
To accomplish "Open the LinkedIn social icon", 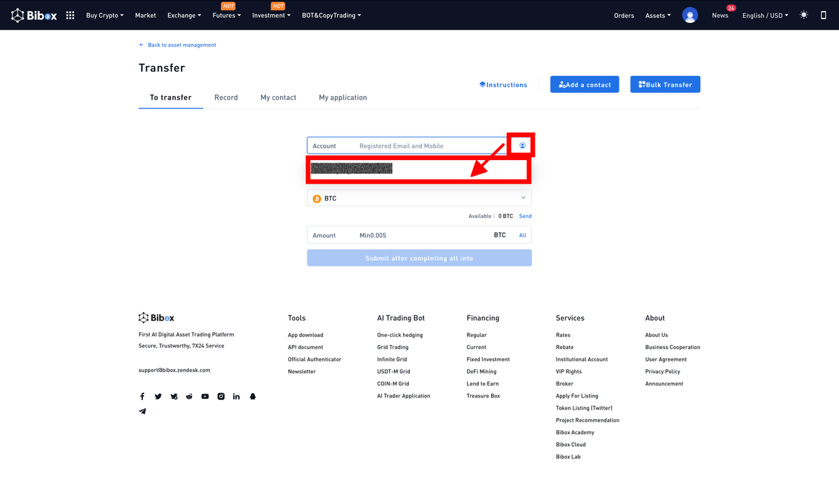I will [x=237, y=397].
